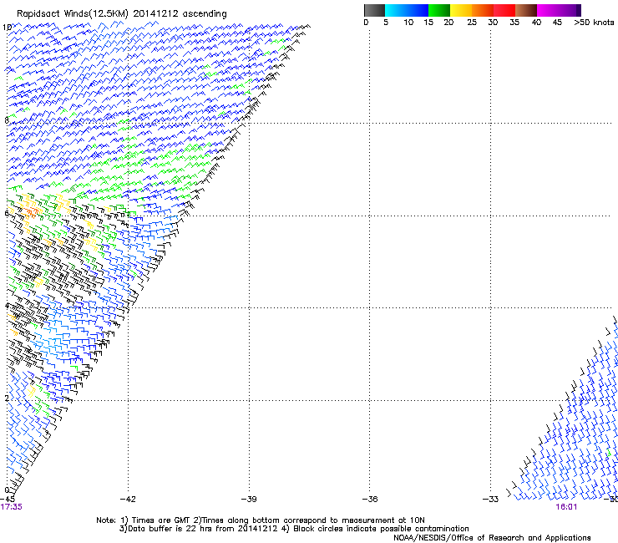Click the magenta-purple 40-50 knots legend segment
This screenshot has width=618, height=543.
559,10
